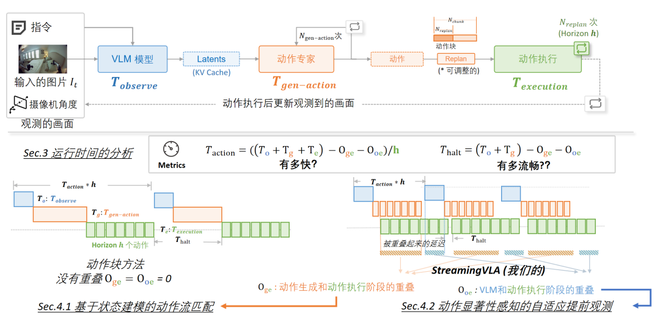660x336 pixels.
Task: Click the dashed 动作 box
Action: pyautogui.click(x=397, y=59)
